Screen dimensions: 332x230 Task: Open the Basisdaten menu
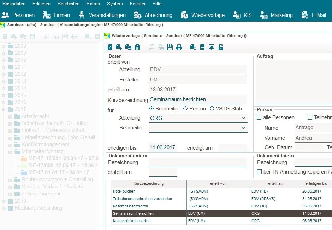(x=14, y=4)
